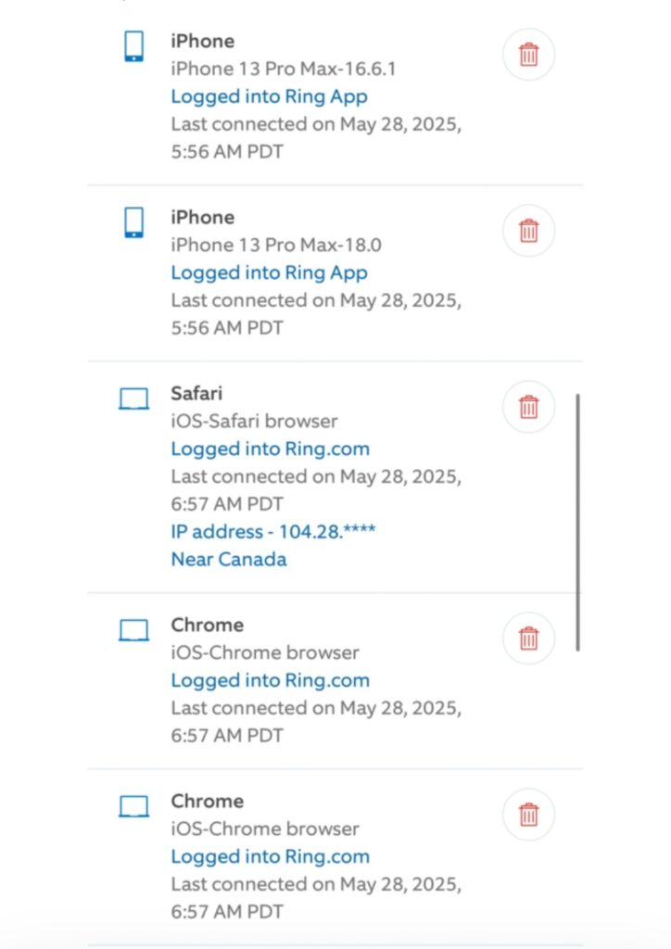Click 'Logged into Ring.com' under last Chrome entry
The height and width of the screenshot is (949, 671).
(270, 856)
